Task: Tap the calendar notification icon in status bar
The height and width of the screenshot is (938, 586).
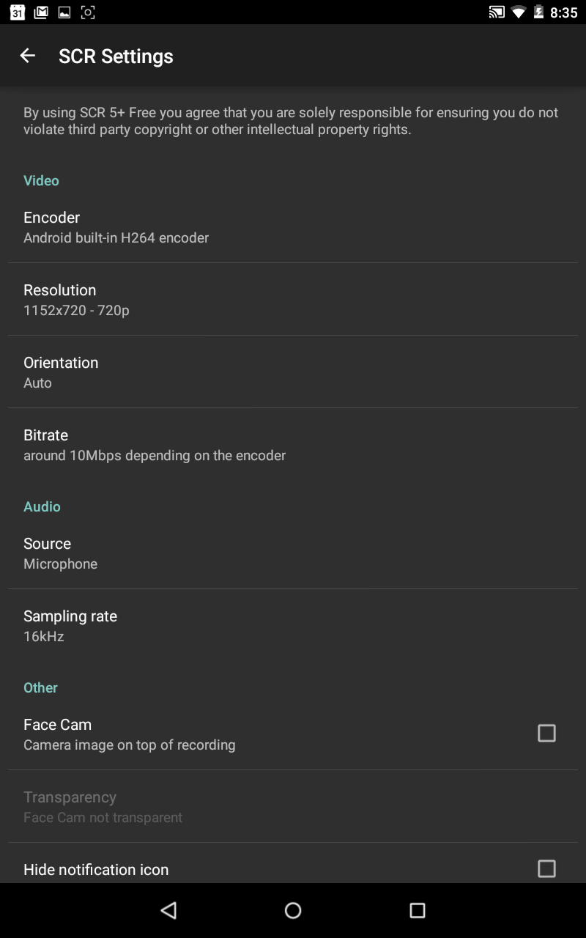Action: click(x=18, y=12)
